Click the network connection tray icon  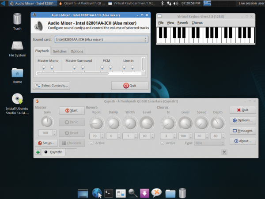point(169,3)
